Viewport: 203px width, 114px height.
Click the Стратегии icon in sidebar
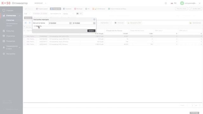pyautogui.click(x=4, y=36)
